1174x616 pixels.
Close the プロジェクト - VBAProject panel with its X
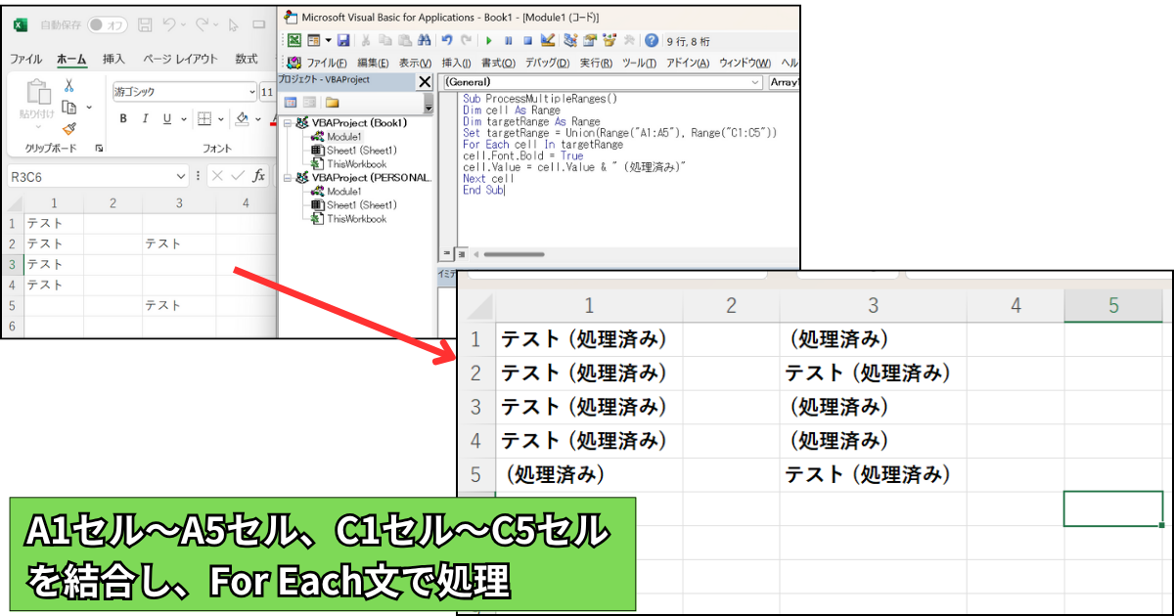pyautogui.click(x=425, y=82)
